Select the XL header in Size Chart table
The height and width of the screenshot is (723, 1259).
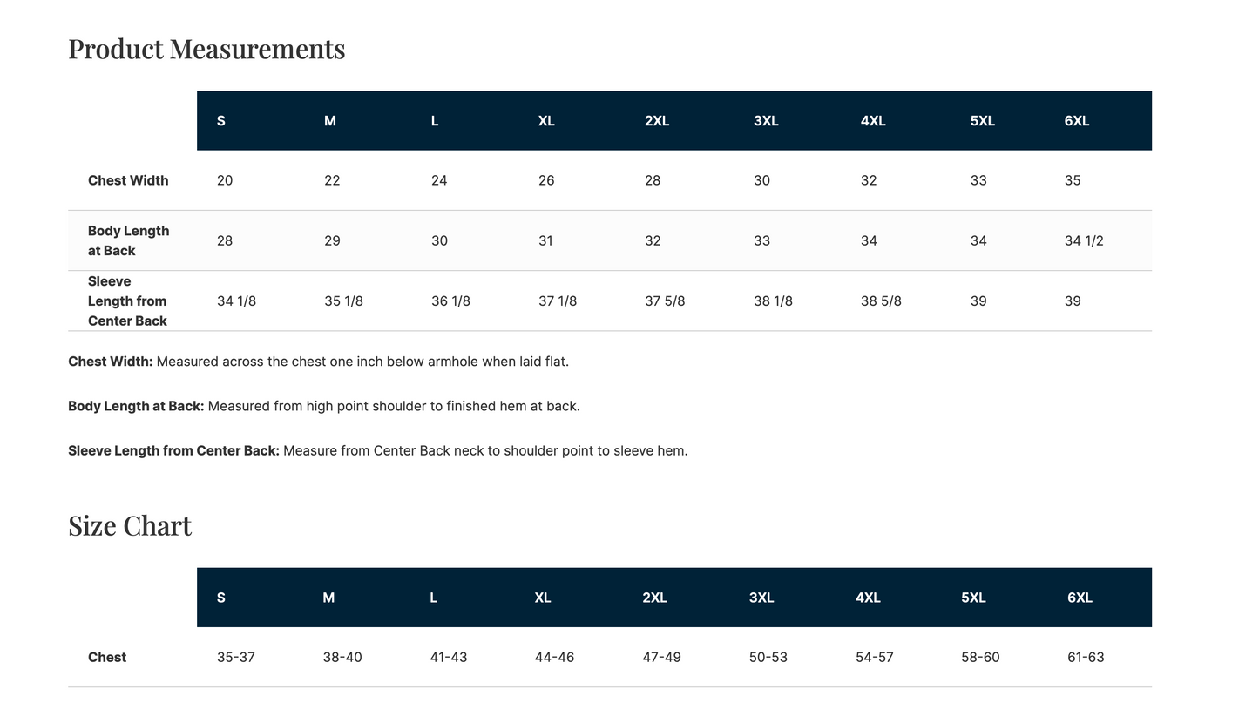click(x=543, y=598)
